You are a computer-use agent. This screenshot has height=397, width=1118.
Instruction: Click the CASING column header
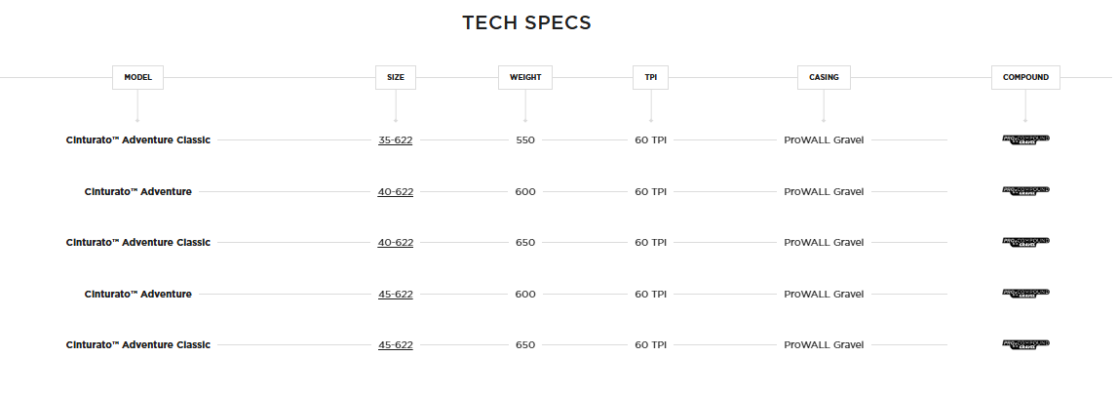tap(824, 77)
